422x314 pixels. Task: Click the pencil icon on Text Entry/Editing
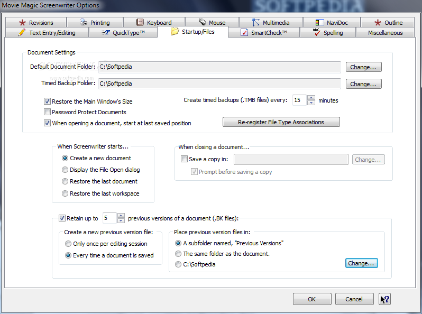click(22, 32)
